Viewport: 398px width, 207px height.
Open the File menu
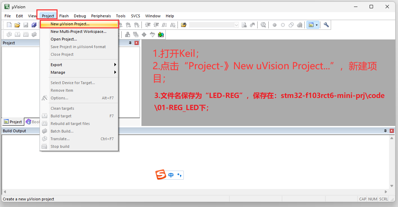(x=8, y=16)
